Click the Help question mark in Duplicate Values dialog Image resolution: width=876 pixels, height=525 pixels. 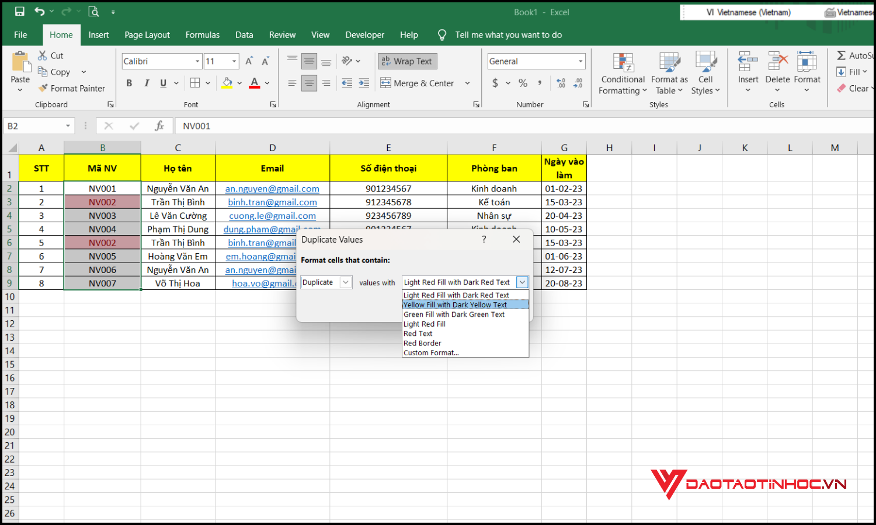click(x=484, y=239)
